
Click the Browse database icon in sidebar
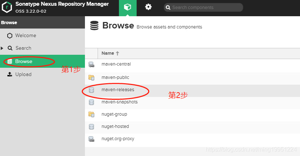coord(9,61)
